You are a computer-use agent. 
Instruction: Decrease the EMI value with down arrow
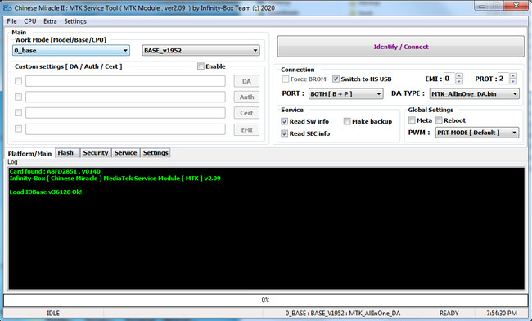[459, 81]
